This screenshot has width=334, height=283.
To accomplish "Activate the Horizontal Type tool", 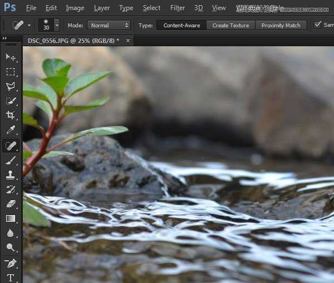I will (x=11, y=277).
